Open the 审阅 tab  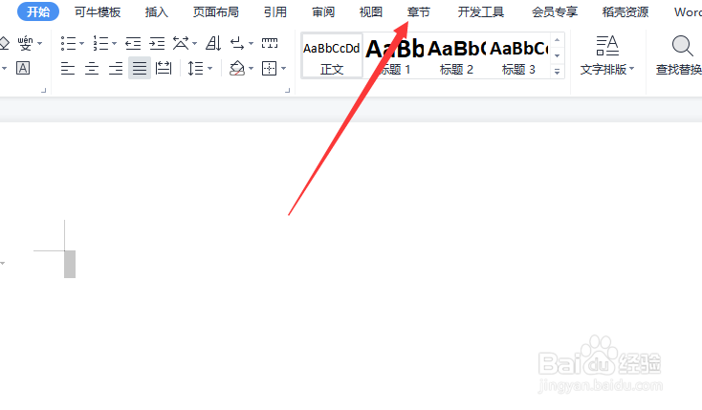323,12
